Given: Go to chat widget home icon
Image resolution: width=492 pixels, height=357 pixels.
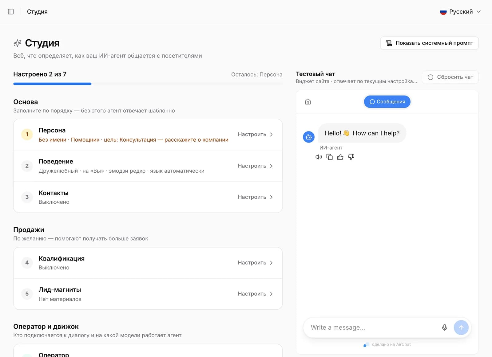Looking at the screenshot, I should coord(308,102).
